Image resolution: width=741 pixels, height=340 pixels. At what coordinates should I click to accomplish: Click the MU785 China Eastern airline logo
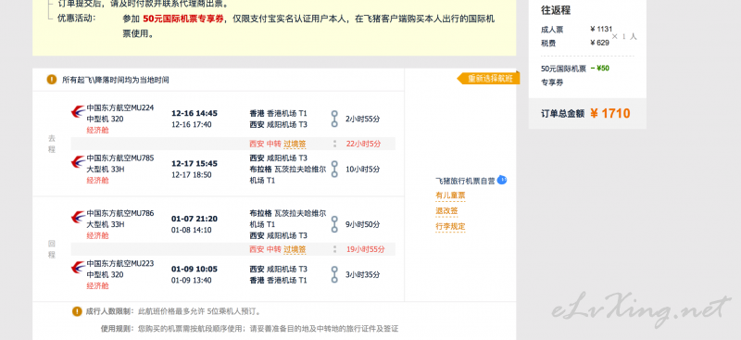click(x=78, y=163)
